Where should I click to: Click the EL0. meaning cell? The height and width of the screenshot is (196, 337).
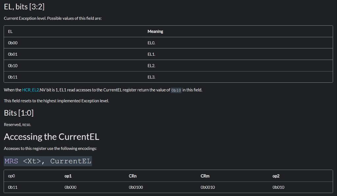151,43
